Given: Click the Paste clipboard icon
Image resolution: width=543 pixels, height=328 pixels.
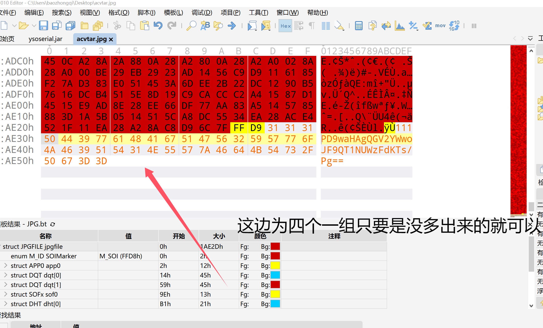Looking at the screenshot, I should pyautogui.click(x=144, y=26).
